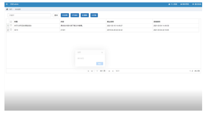The image size is (212, 113).
Task: Open the page size 10 dropdown
Action: (118, 71)
